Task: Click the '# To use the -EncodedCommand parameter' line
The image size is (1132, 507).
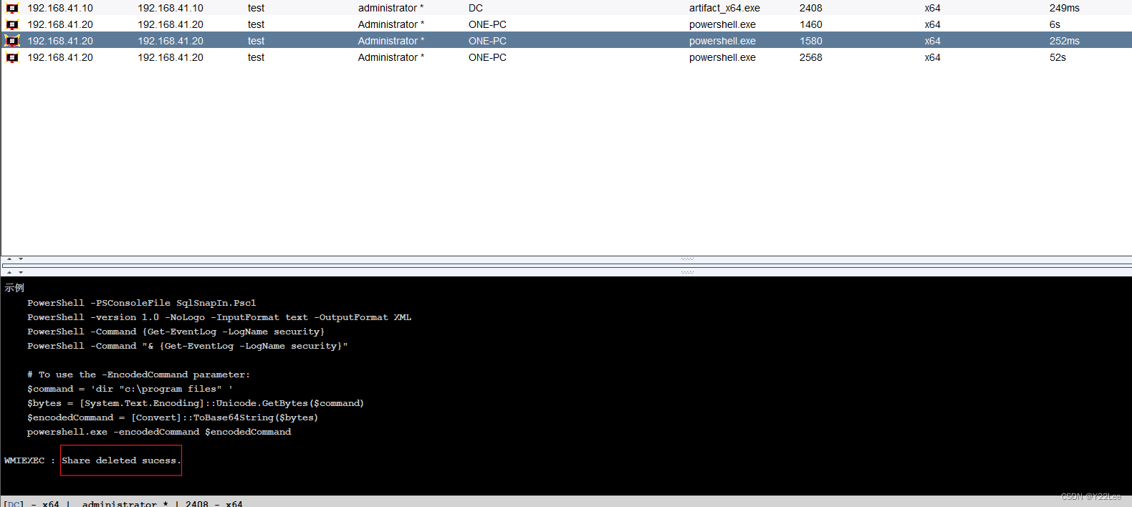Action: pos(138,375)
